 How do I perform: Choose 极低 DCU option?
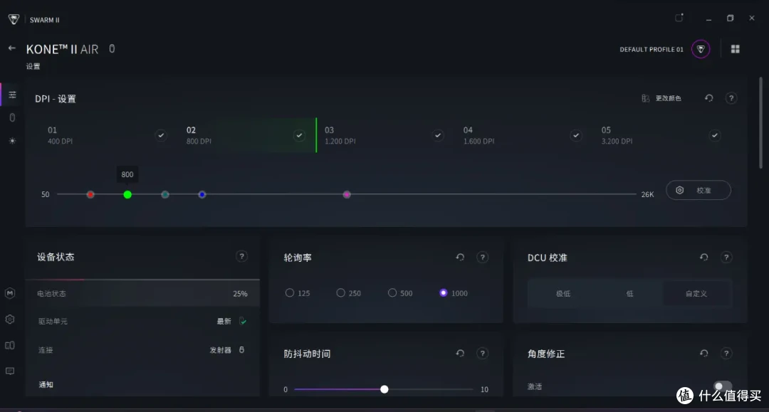(563, 293)
